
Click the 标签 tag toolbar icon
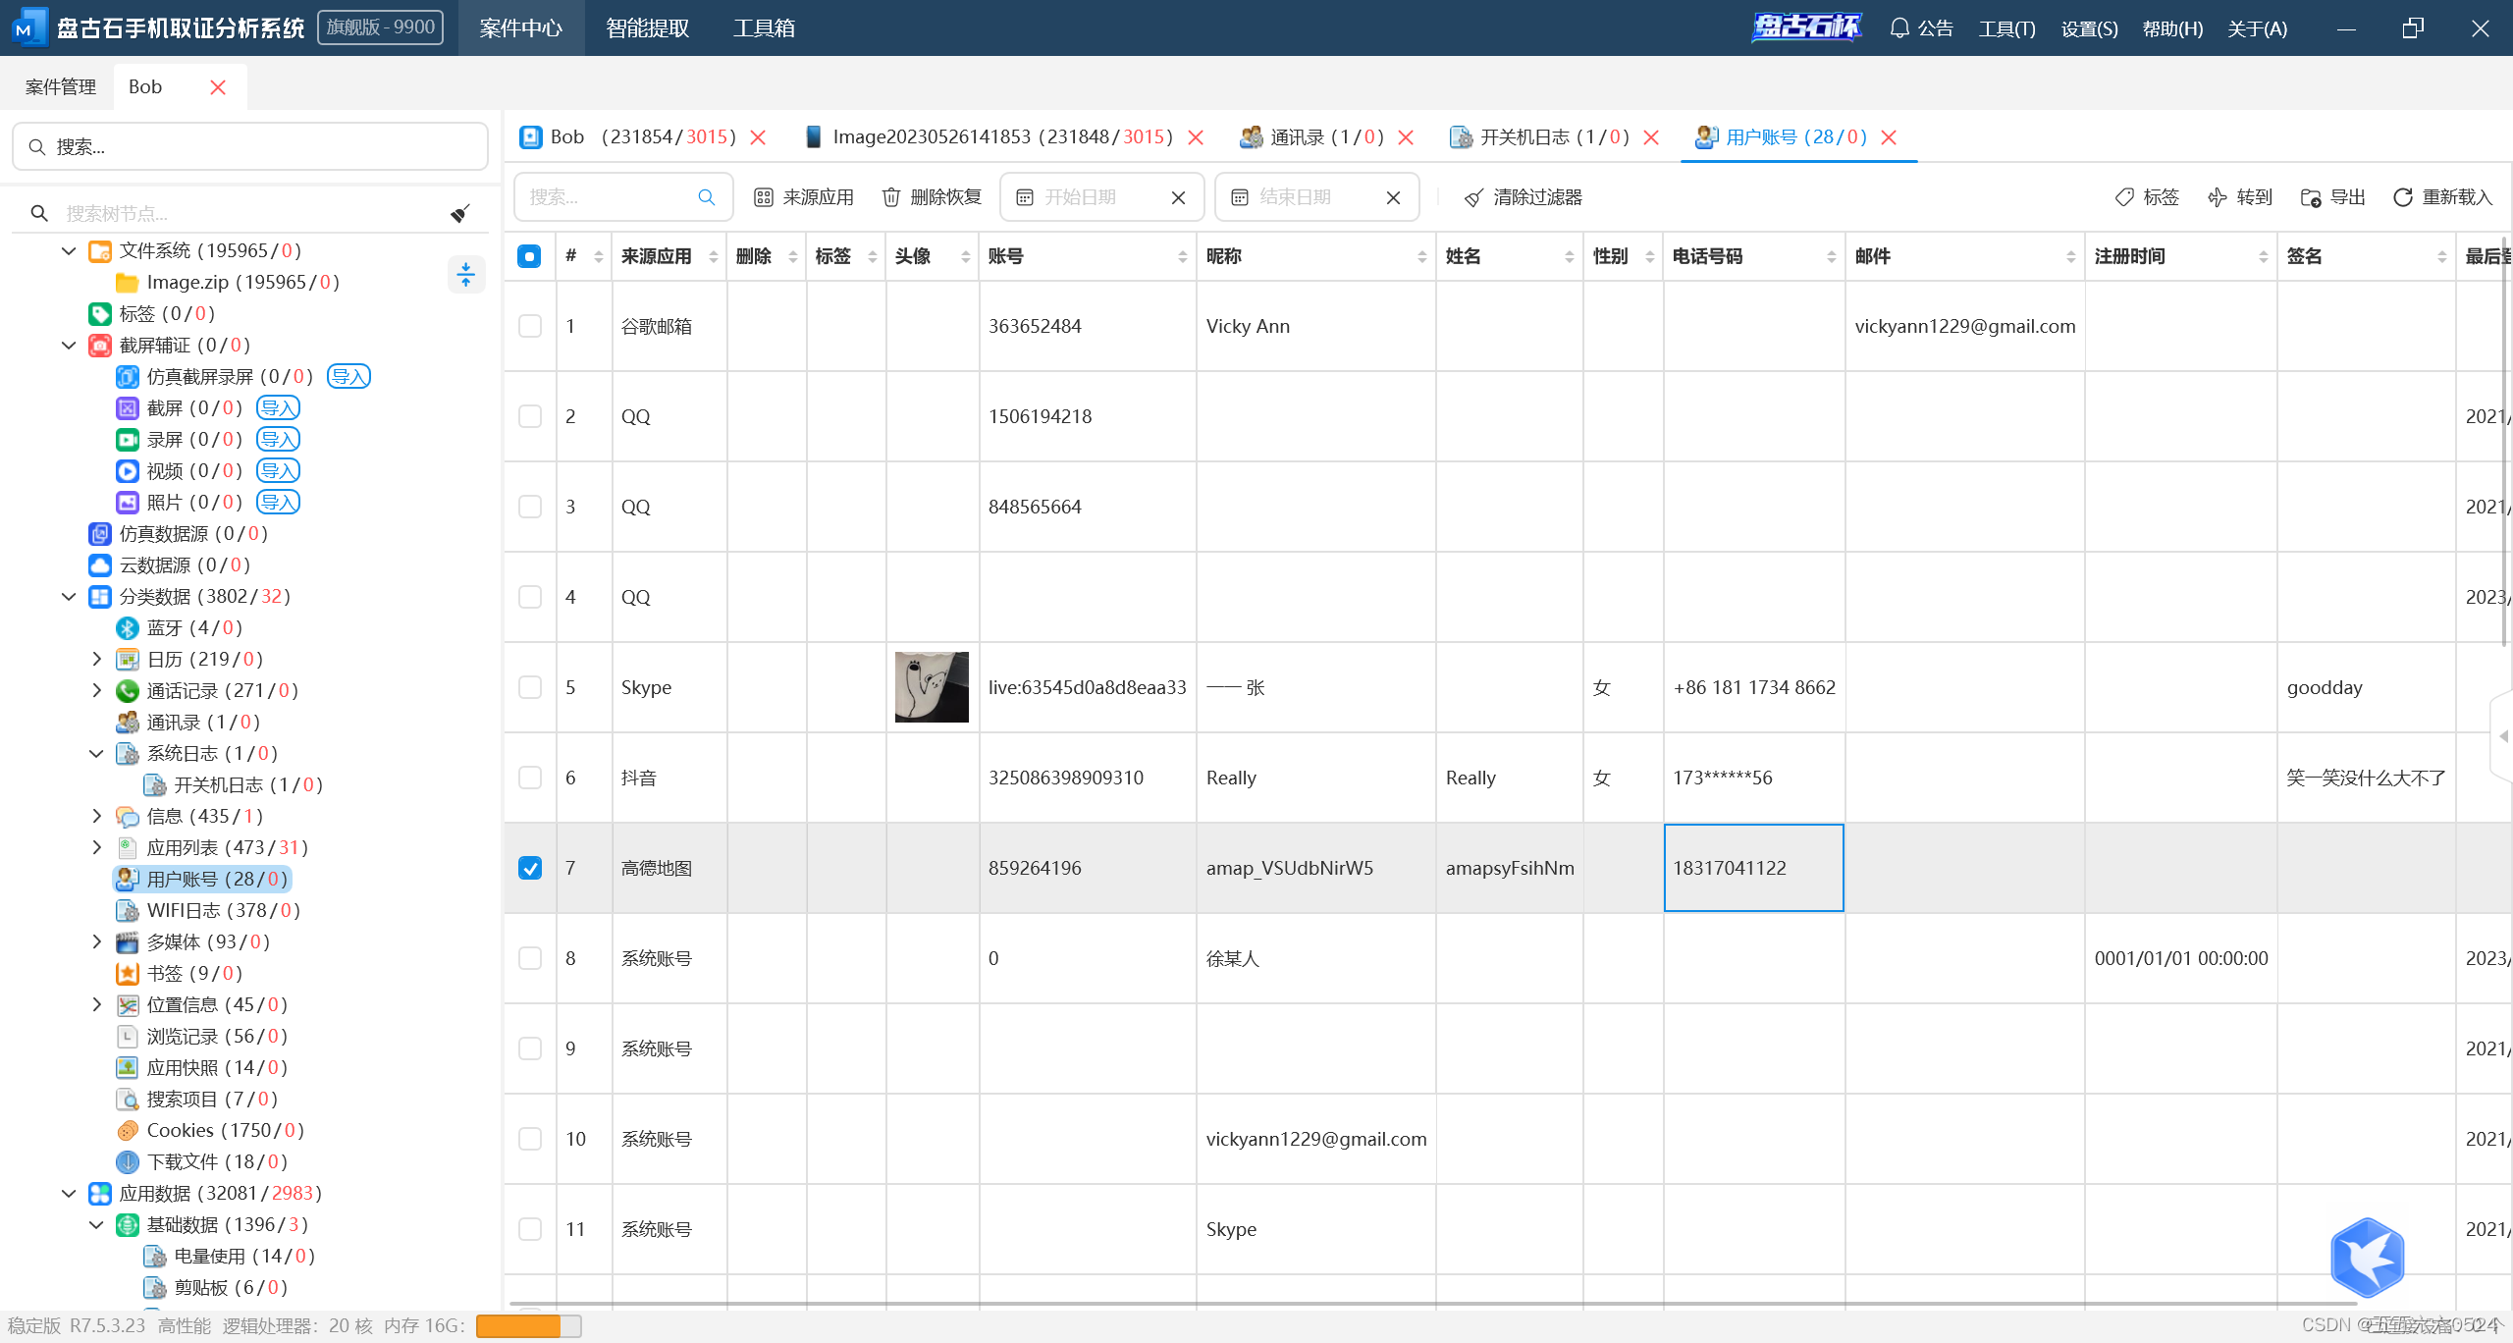tap(2124, 197)
